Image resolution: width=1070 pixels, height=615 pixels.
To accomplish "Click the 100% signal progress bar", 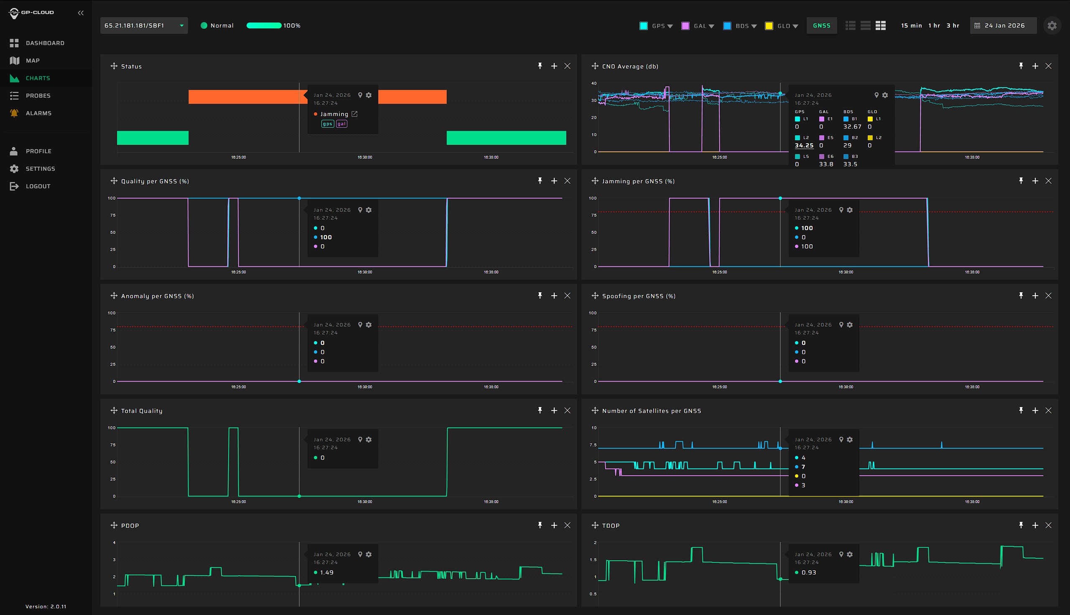I will point(264,26).
